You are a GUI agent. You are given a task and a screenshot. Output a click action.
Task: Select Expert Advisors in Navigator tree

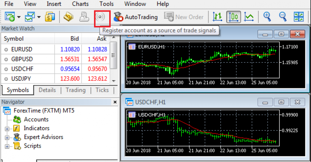click(x=44, y=137)
